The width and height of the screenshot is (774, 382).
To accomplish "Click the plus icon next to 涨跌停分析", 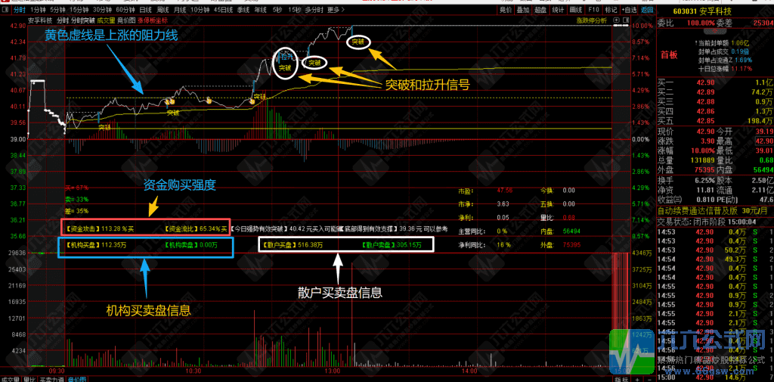I will point(616,20).
